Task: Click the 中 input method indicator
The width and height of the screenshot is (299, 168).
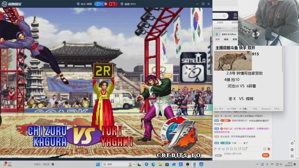Action: pos(272,164)
